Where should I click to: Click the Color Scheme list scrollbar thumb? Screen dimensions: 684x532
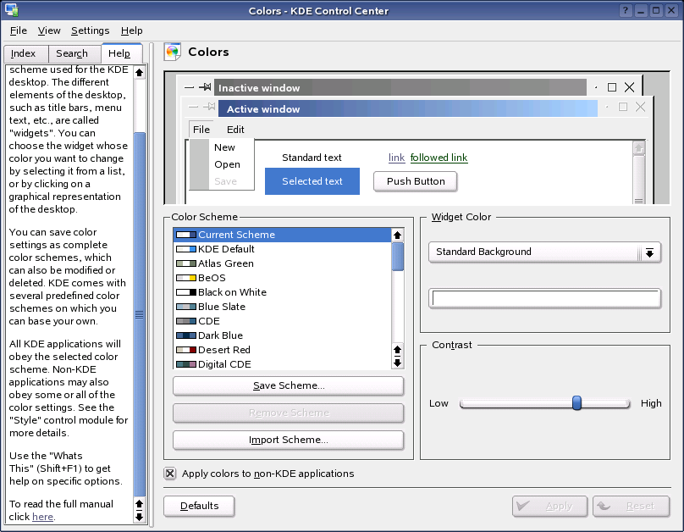click(397, 257)
